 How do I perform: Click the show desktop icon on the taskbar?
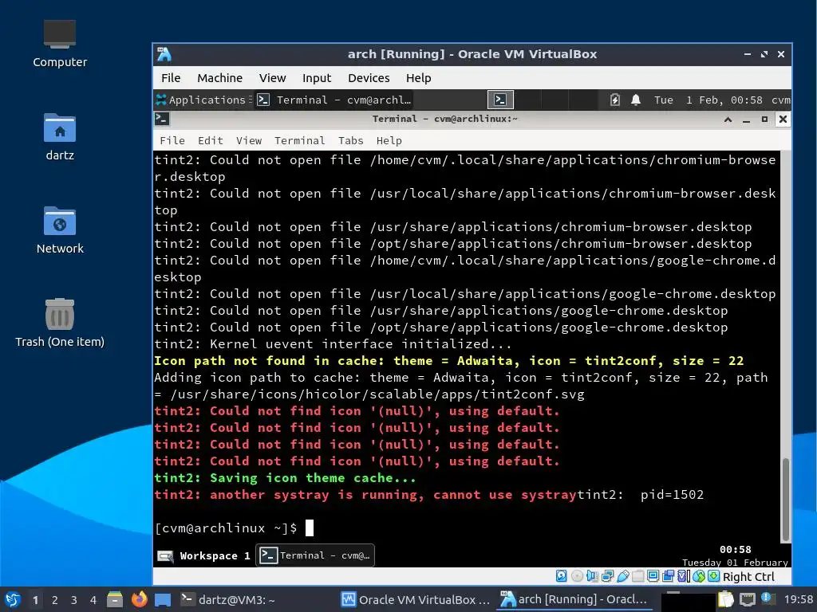pos(163,599)
